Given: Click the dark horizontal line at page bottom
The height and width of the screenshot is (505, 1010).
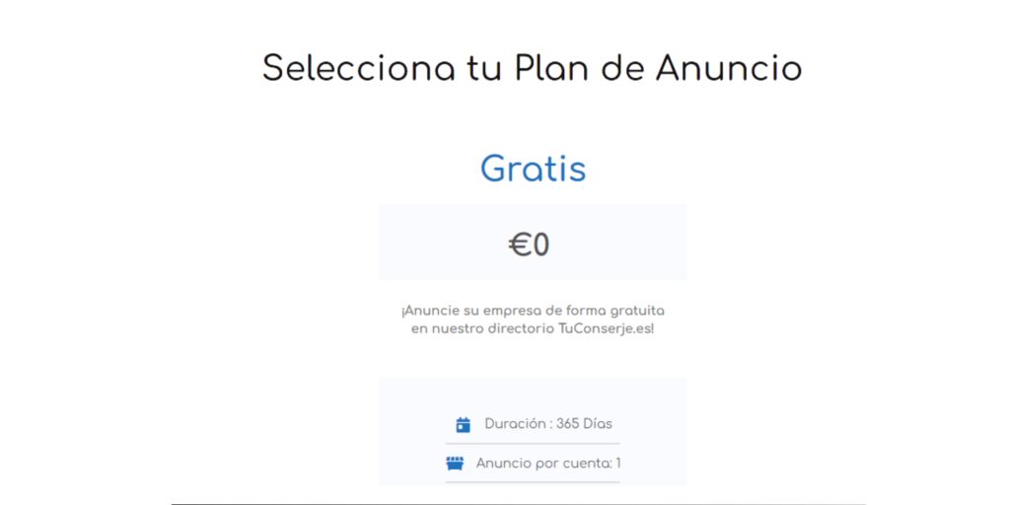Looking at the screenshot, I should (x=519, y=504).
